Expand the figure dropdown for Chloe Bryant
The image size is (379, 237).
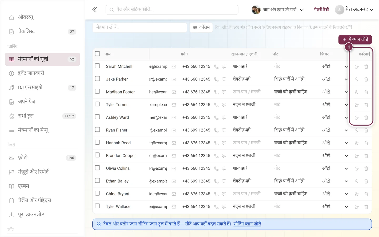pyautogui.click(x=335, y=194)
